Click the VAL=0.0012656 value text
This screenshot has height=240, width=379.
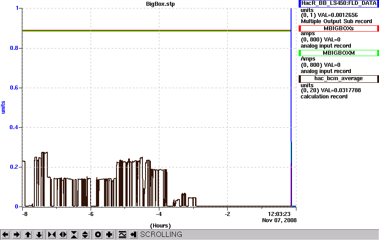(337, 15)
